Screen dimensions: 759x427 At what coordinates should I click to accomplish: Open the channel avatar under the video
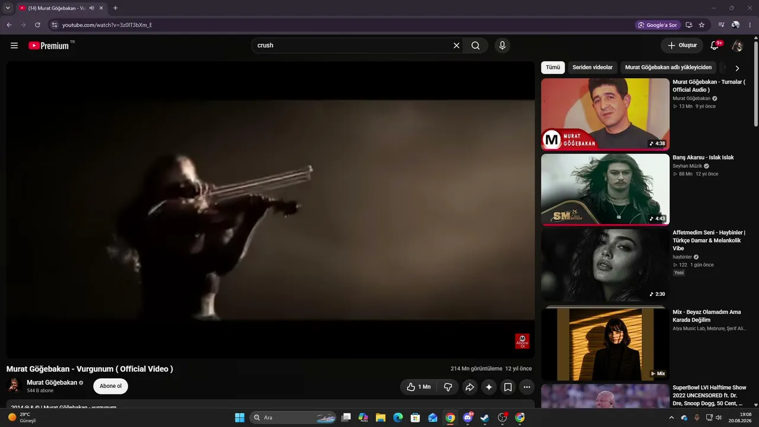coord(14,386)
